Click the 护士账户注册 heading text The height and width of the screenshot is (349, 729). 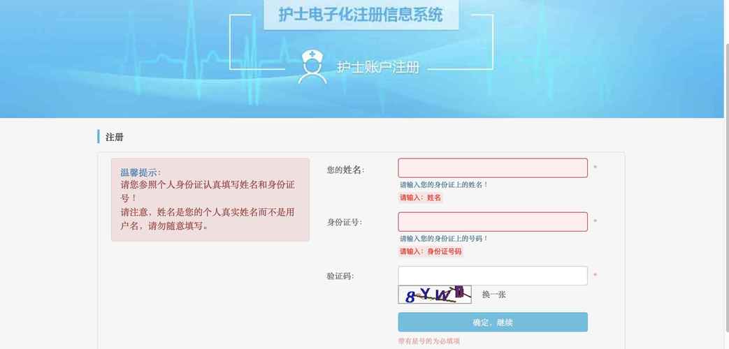pos(378,68)
